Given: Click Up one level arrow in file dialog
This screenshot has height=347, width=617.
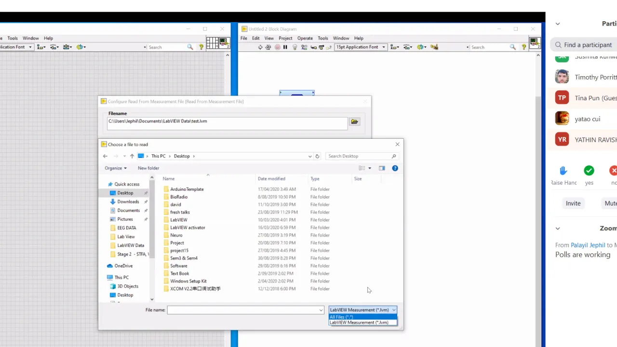Looking at the screenshot, I should (132, 156).
